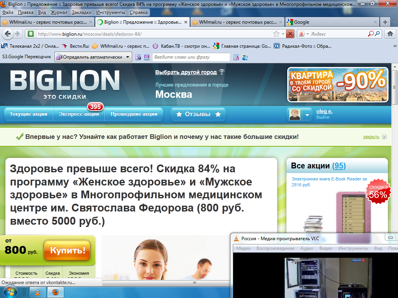Open the Журнал menu

pos(59,12)
